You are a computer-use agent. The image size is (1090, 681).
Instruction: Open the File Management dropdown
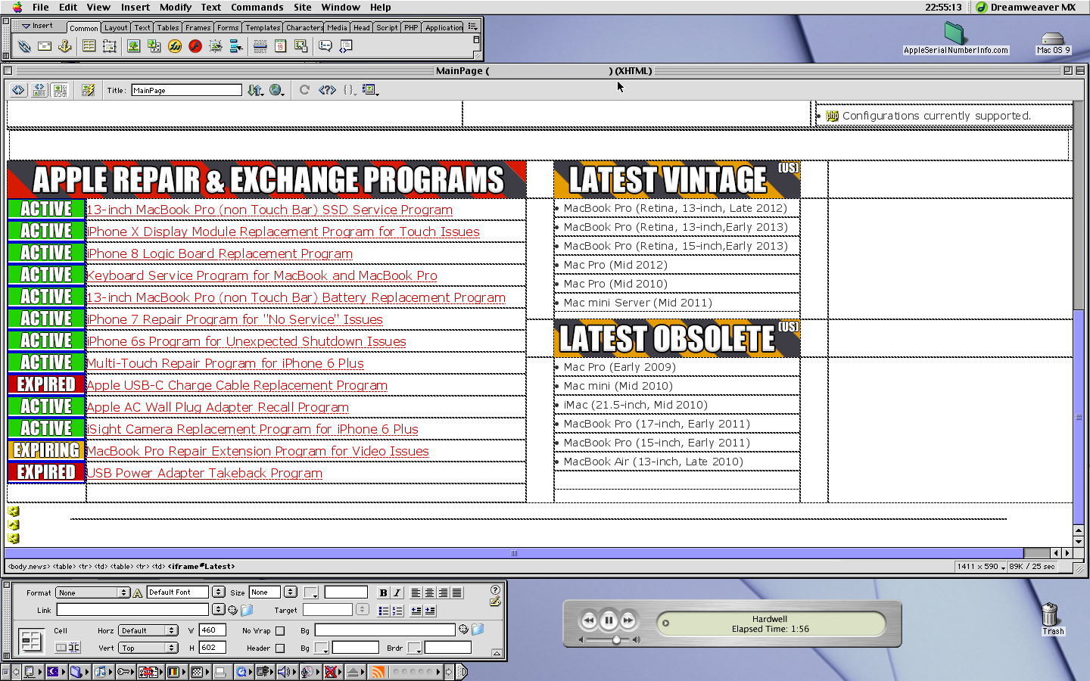[x=255, y=90]
